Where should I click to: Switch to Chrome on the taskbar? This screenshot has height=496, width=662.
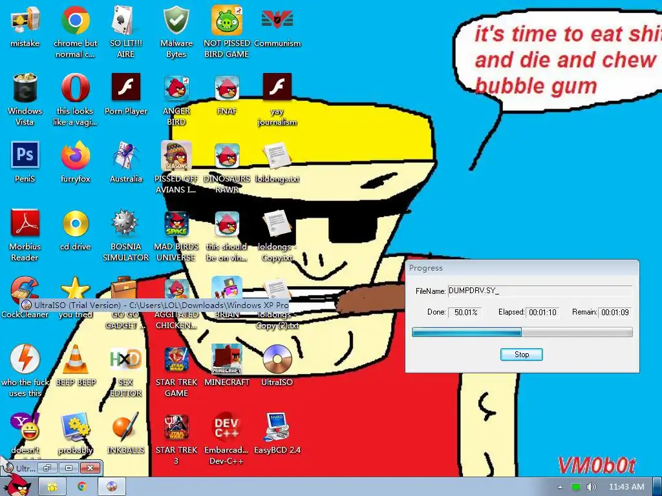click(x=82, y=487)
